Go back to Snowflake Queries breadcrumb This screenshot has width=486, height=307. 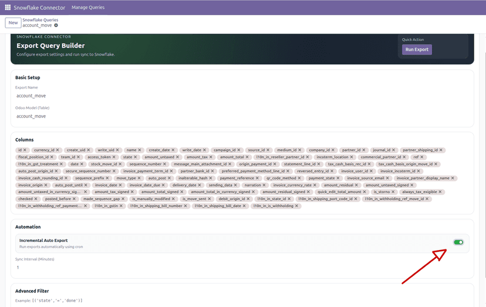[x=41, y=20]
